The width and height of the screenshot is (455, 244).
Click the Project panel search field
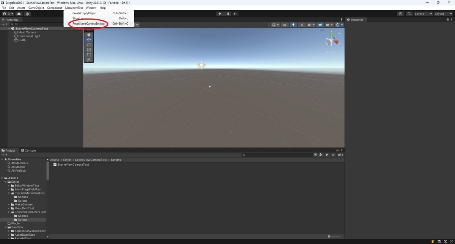[278, 155]
